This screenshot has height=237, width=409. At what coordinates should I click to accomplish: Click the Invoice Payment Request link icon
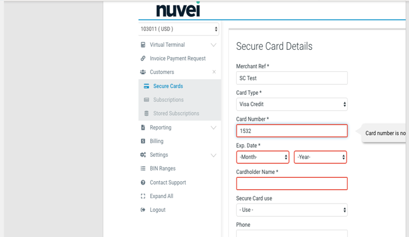click(143, 58)
